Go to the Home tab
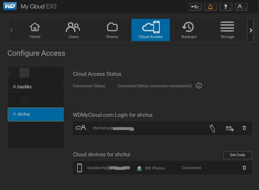Viewport: 259px width, 190px height. (x=35, y=30)
